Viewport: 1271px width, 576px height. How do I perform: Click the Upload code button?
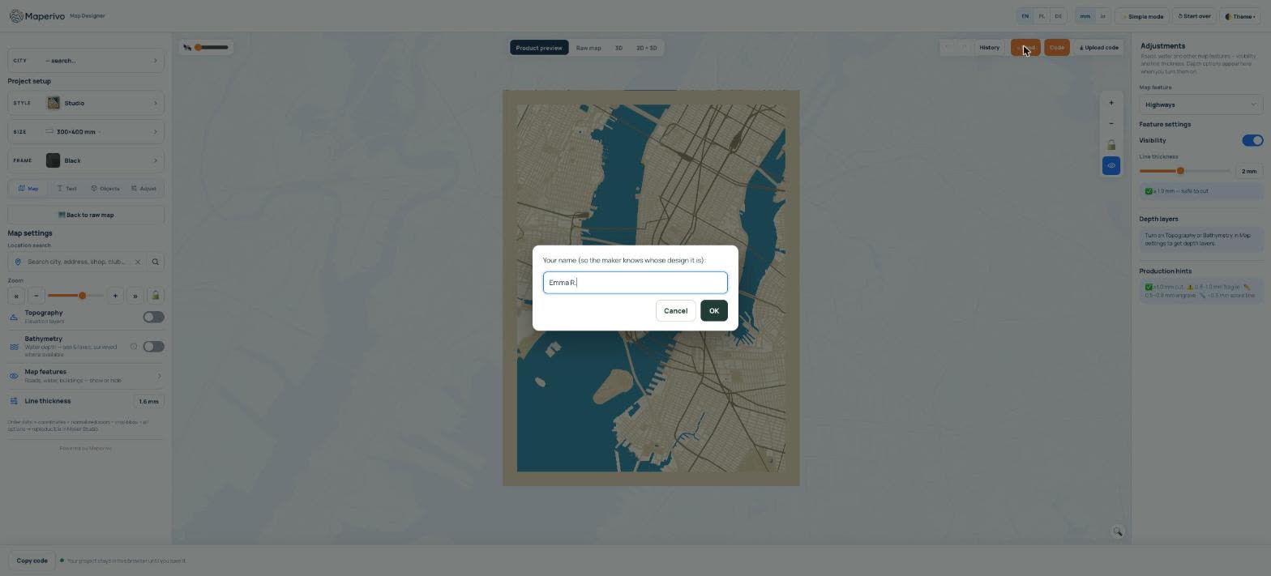point(1098,48)
